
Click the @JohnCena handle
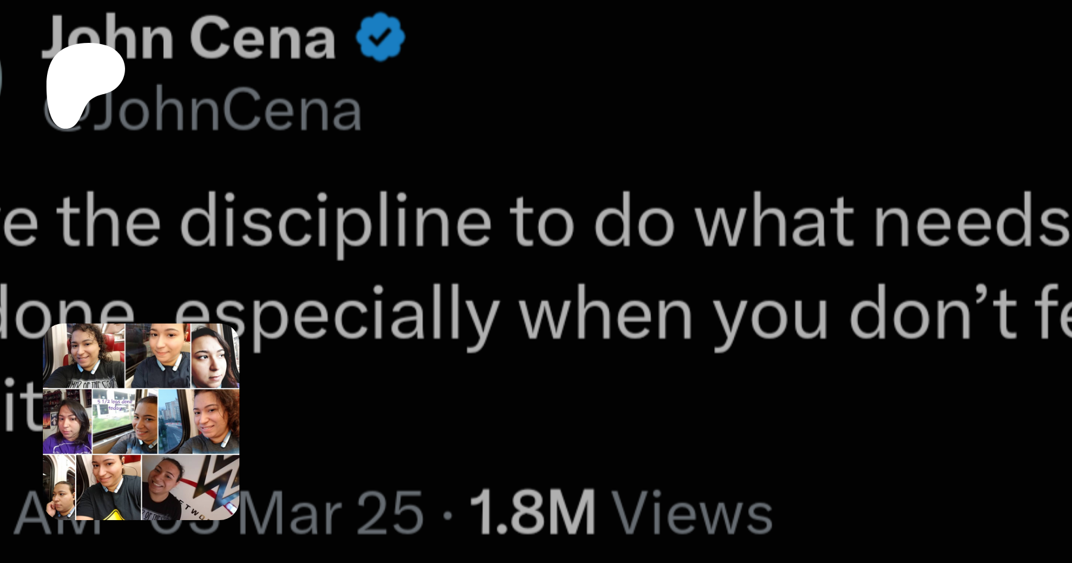(229, 110)
